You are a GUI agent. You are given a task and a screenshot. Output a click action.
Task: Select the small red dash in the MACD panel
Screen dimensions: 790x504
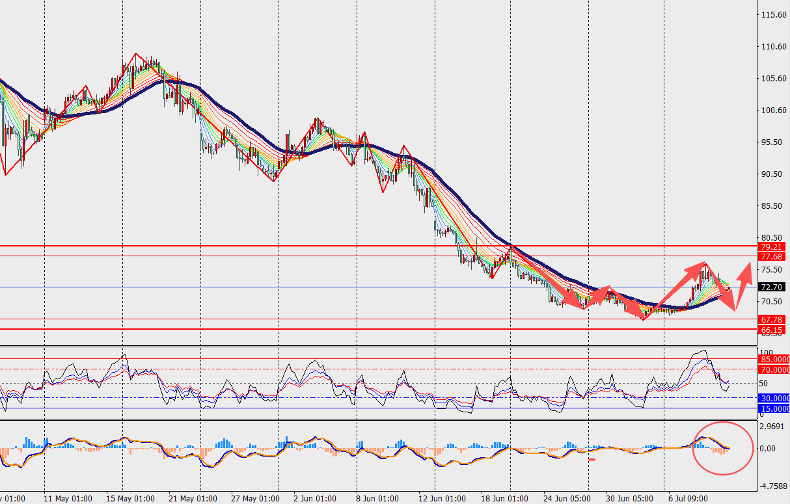click(x=592, y=460)
